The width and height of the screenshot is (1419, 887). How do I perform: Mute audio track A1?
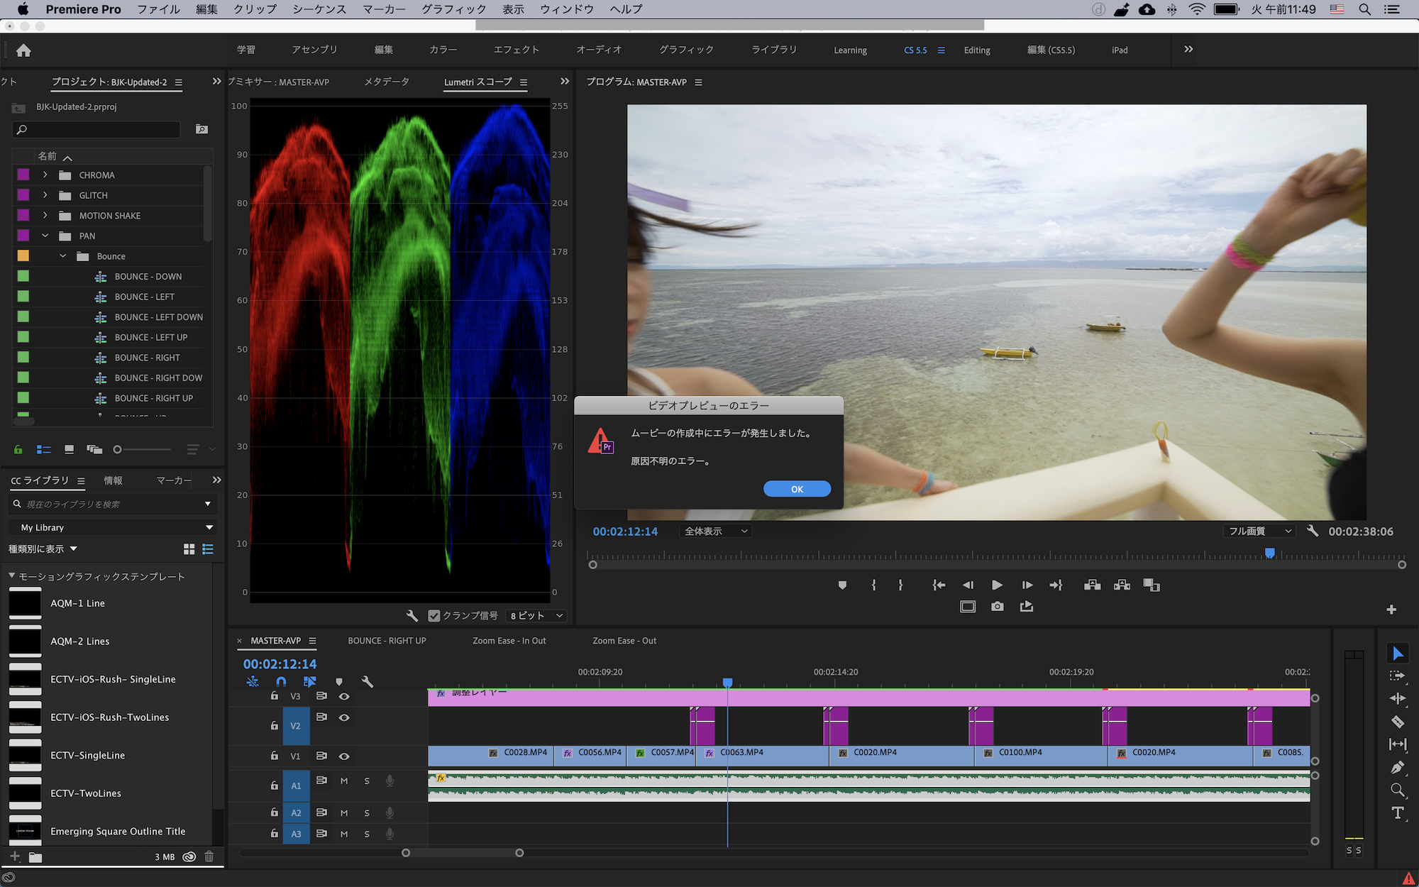[x=344, y=781]
